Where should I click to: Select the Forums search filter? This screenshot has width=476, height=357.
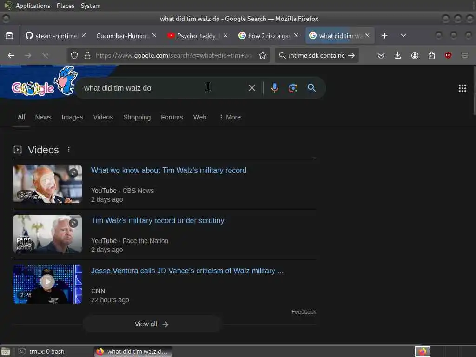172,117
